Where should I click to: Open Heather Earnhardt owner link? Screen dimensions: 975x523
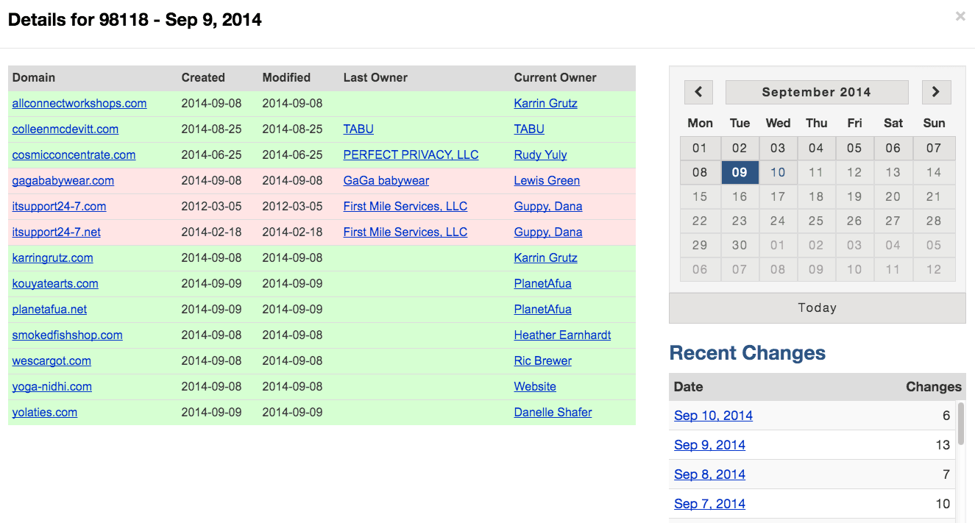click(x=563, y=335)
